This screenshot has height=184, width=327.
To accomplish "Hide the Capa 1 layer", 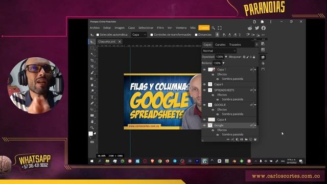I will point(204,70).
